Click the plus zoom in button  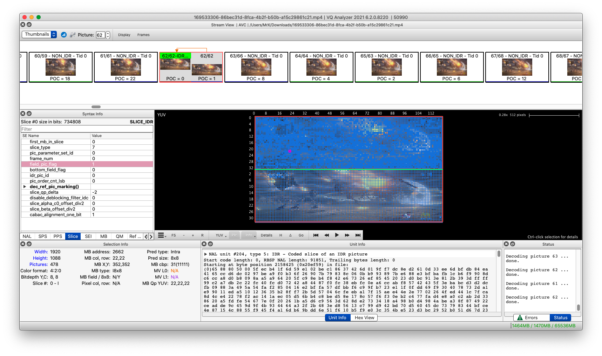tap(193, 235)
